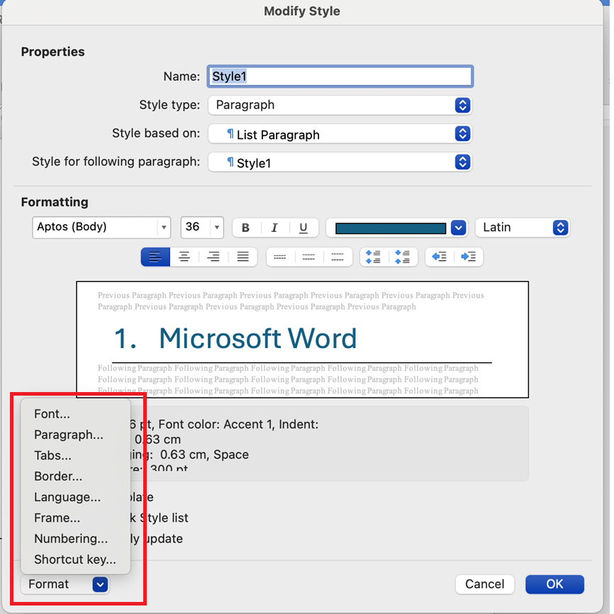Choose Frame... from Format menu
Image resolution: width=614 pixels, height=614 pixels.
tap(76, 518)
